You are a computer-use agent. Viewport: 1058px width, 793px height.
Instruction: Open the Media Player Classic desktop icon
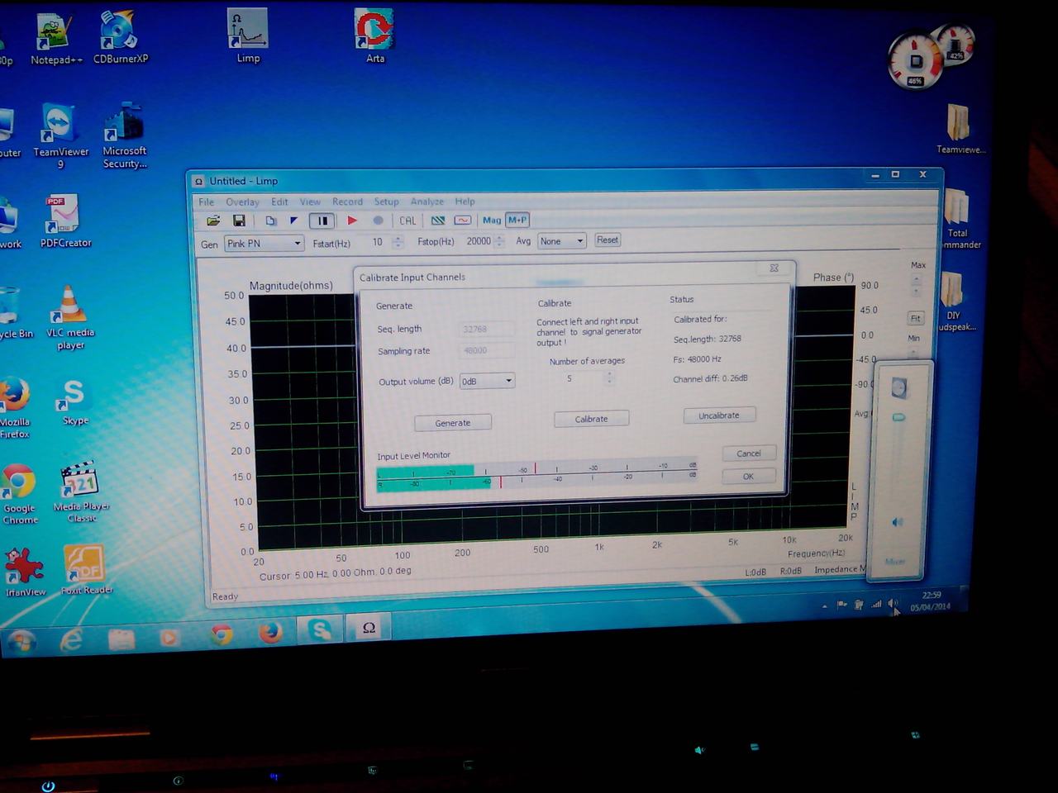click(81, 491)
